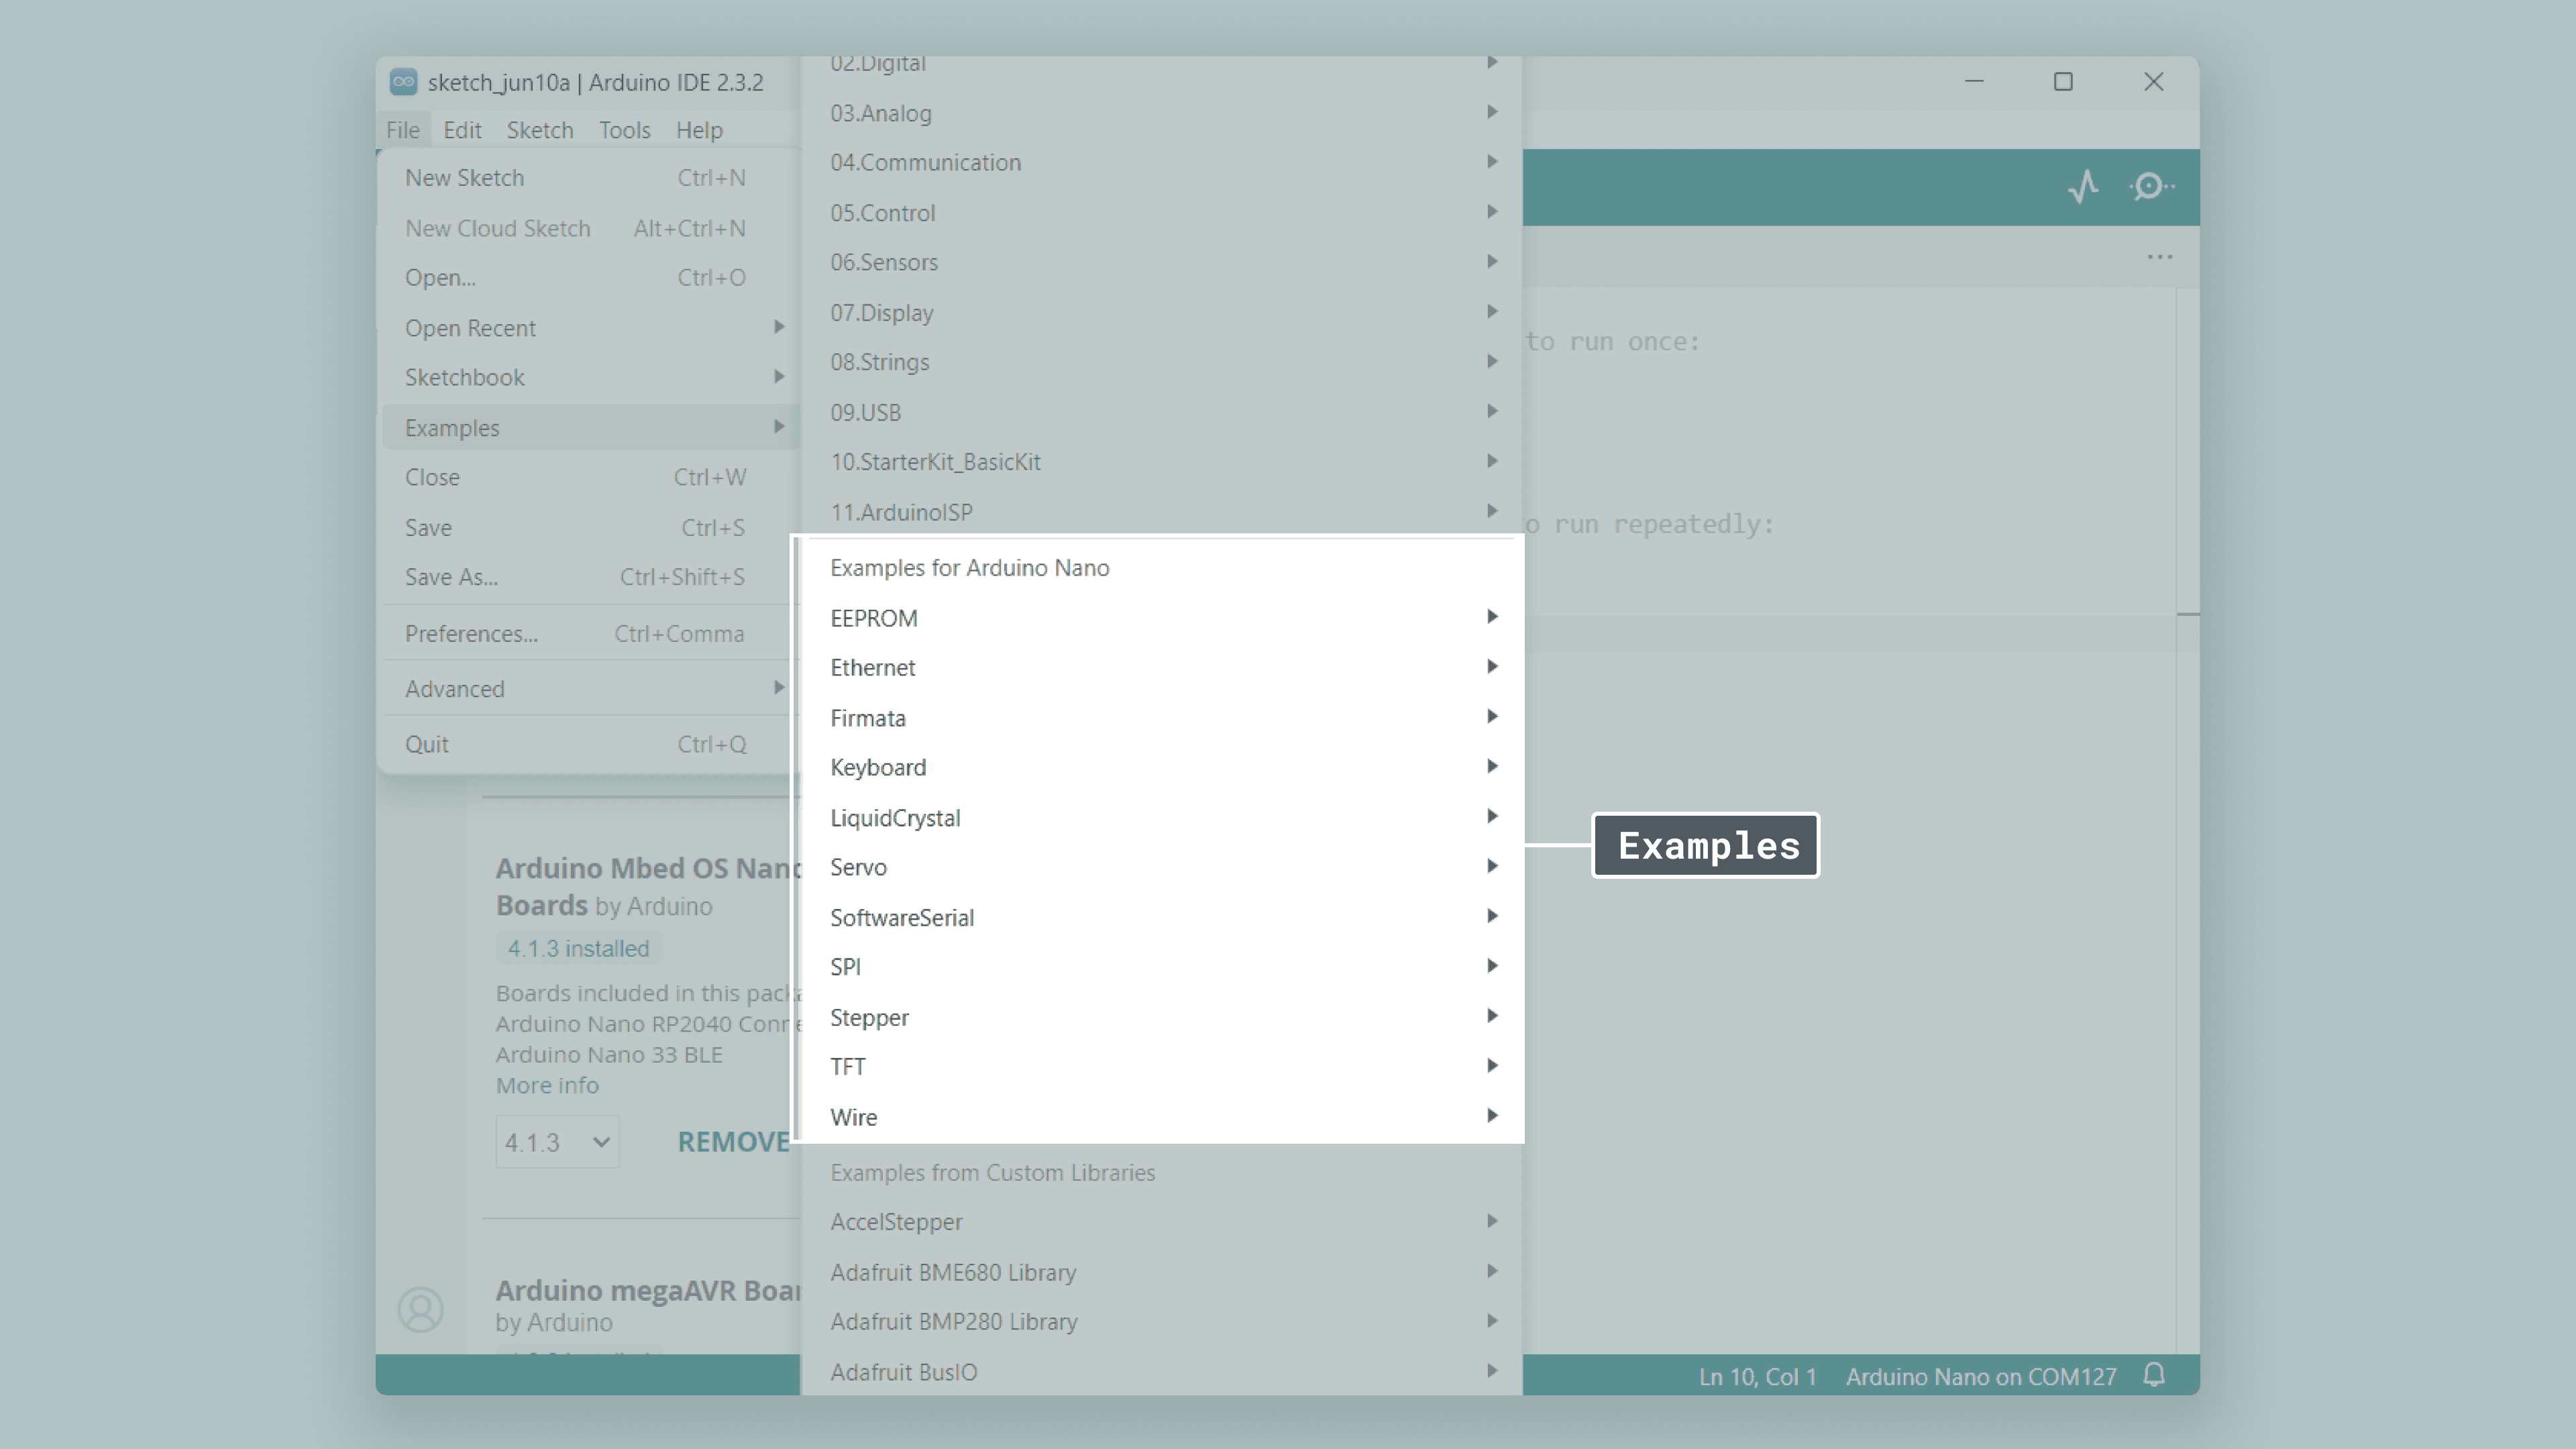Open the Serial Plotter icon
This screenshot has width=2576, height=1449.
[x=2084, y=187]
